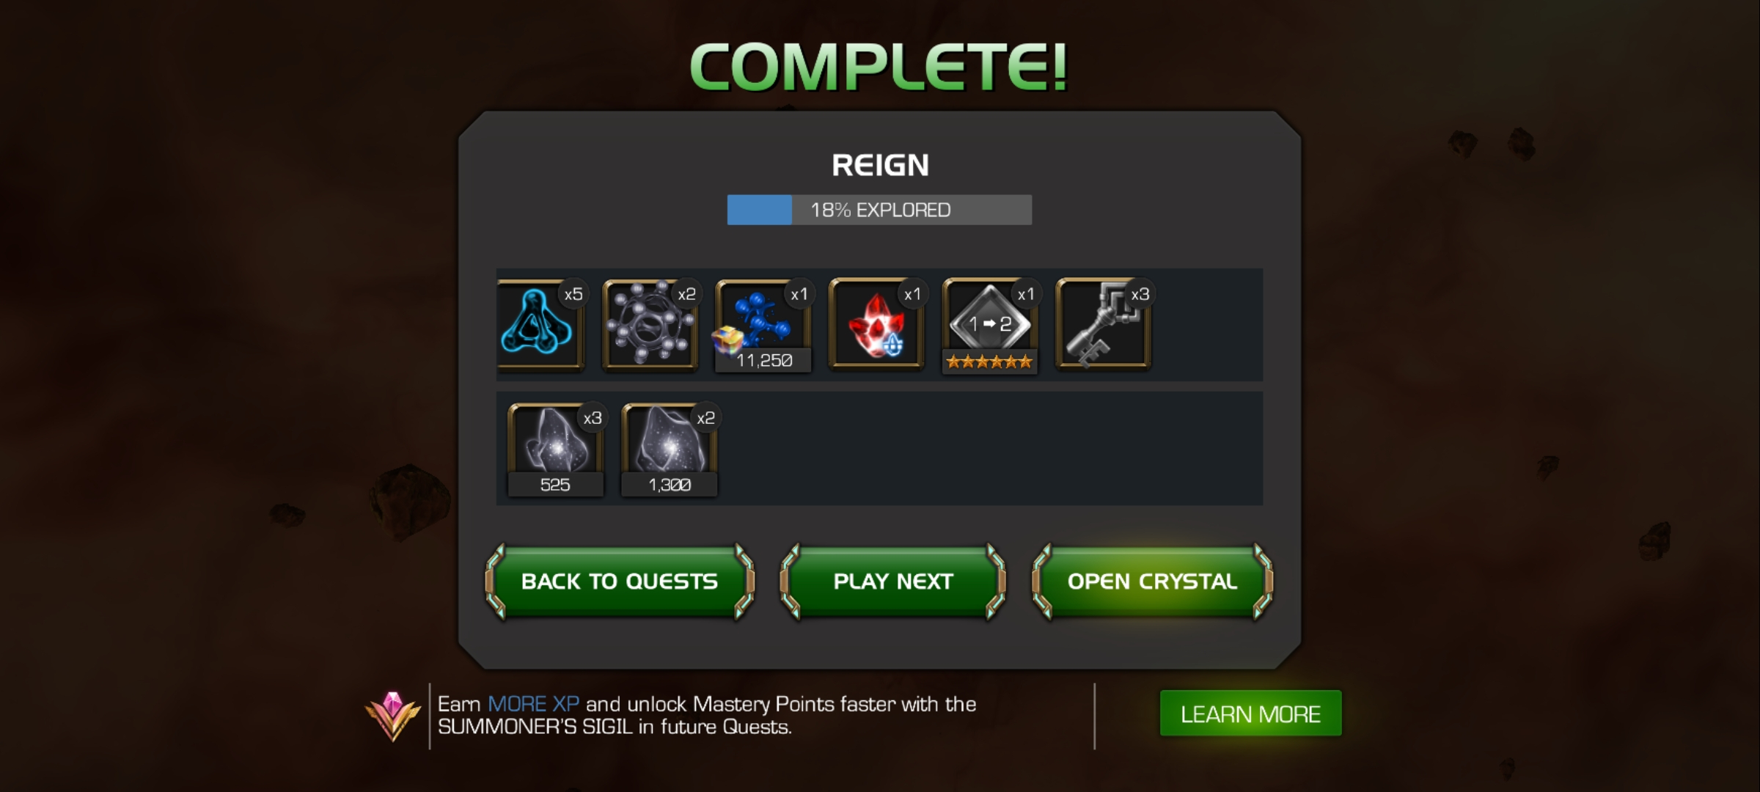Screen dimensions: 1760x792
Task: Tap the blue triangular catalyst reward icon
Action: [540, 323]
